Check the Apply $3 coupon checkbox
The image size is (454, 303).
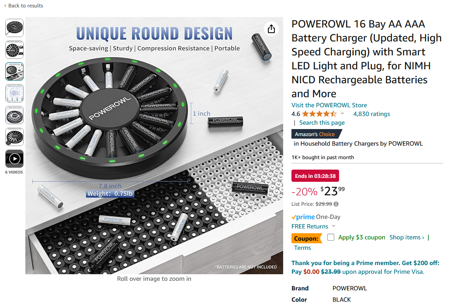(331, 238)
